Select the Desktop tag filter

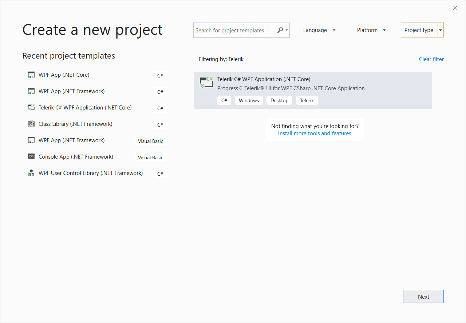coord(279,100)
